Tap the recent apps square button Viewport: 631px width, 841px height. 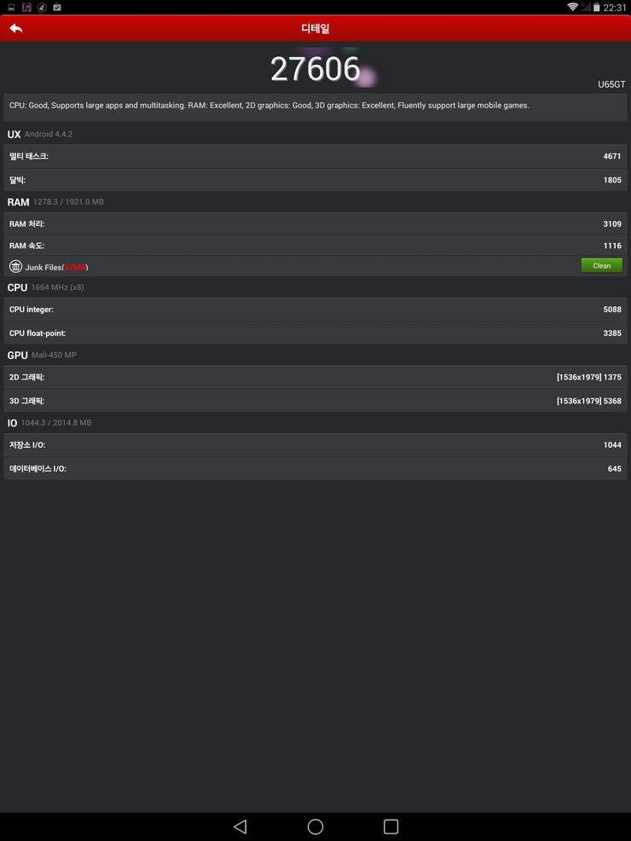coord(391,826)
